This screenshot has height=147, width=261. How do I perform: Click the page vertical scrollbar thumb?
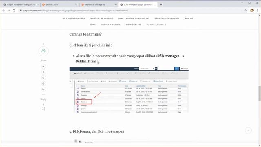tap(259, 94)
